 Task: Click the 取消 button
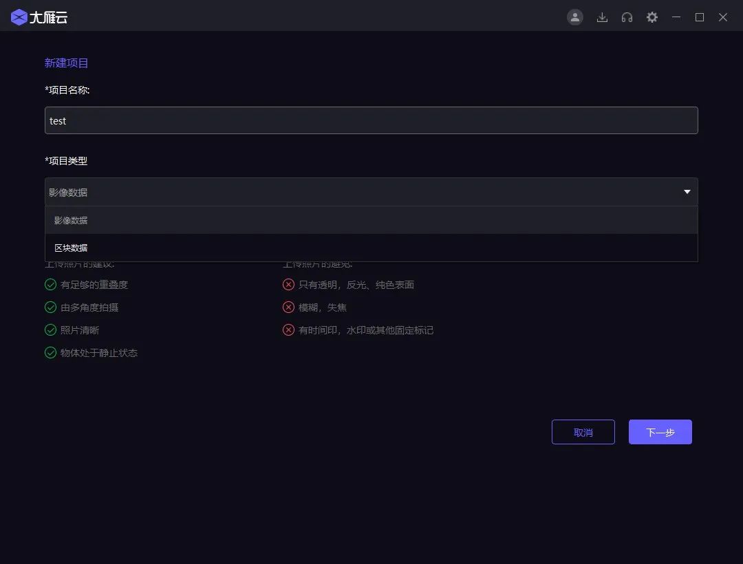pyautogui.click(x=583, y=432)
